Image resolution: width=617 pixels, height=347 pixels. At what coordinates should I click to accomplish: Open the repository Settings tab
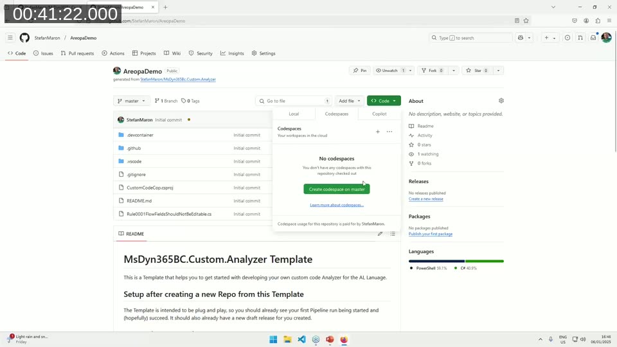[x=264, y=53]
